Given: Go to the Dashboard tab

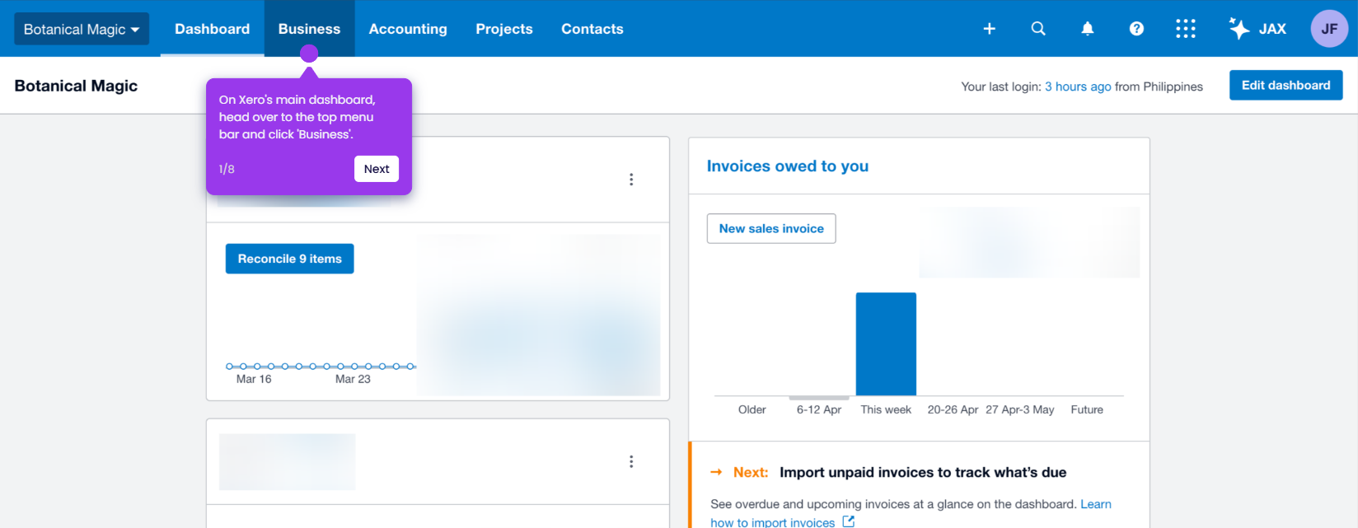Looking at the screenshot, I should pos(212,29).
